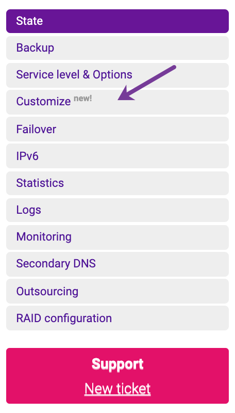Go to Service level & Options
Viewport: 235px width, 413px height.
(117, 75)
